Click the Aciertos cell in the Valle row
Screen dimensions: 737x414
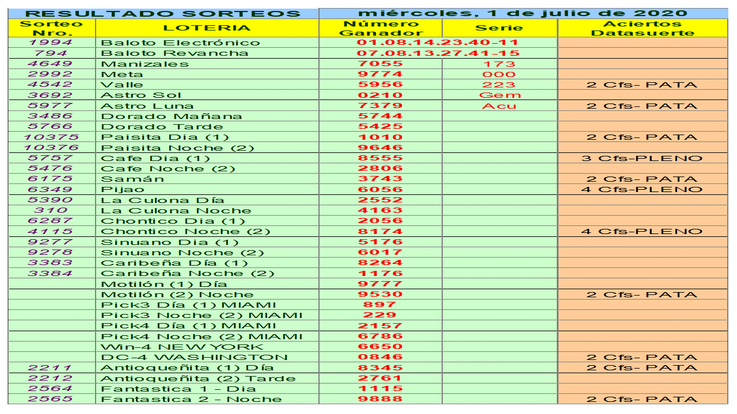[643, 85]
